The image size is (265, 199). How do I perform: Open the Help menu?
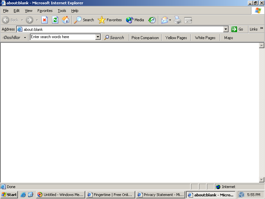[75, 11]
